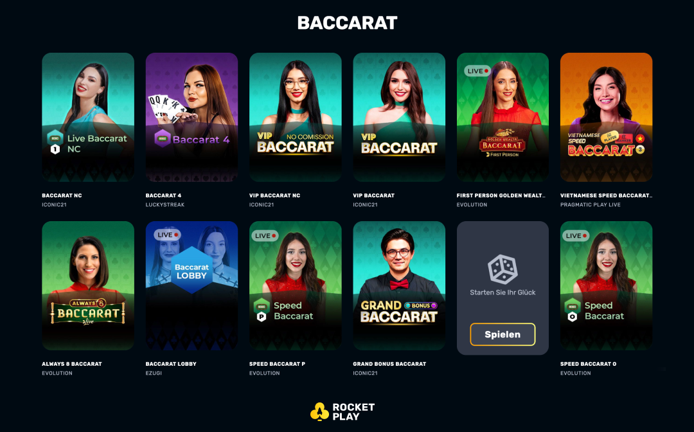
Task: Open the VIP Baccarat NC game card
Action: click(295, 117)
